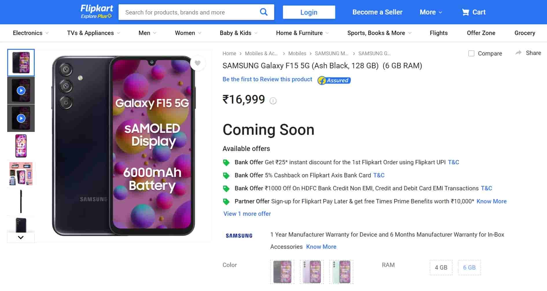547x291 pixels.
Task: Play the first product video thumbnail
Action: [x=21, y=91]
